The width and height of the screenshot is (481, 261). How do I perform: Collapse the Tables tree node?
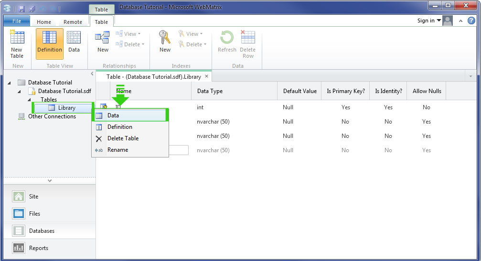[30, 100]
